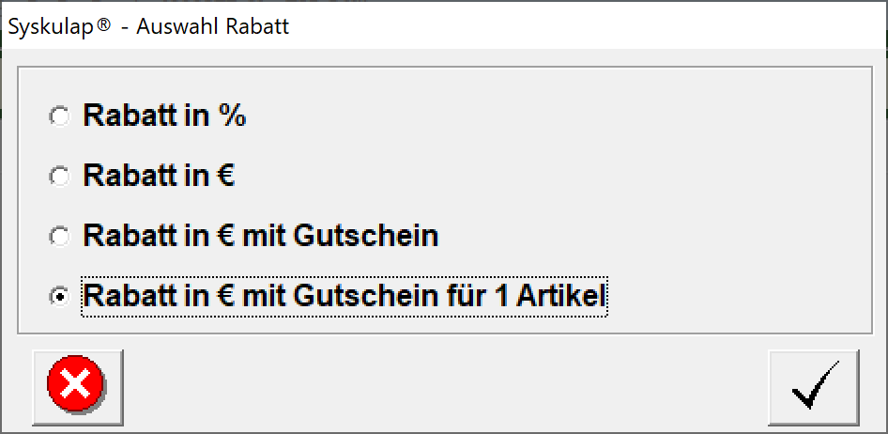Cancel the dialog with the red X button
Screen dimensions: 888x434
click(78, 388)
